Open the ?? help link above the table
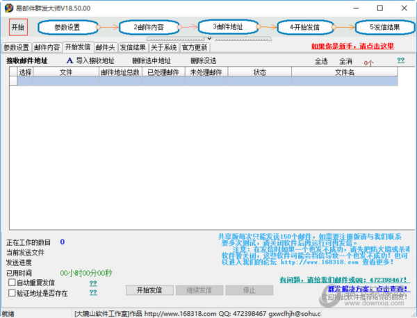This screenshot has width=417, height=318. click(x=401, y=60)
